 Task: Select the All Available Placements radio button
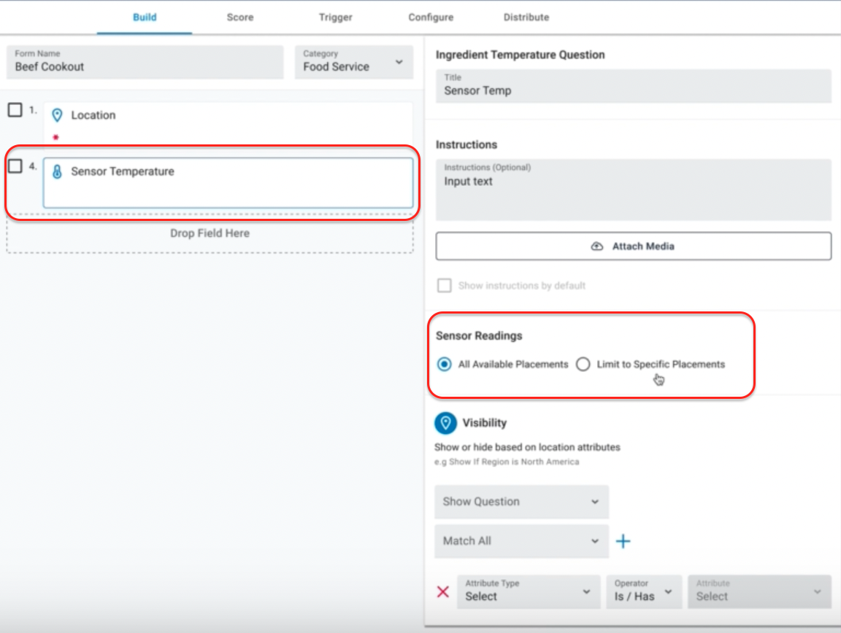(443, 364)
